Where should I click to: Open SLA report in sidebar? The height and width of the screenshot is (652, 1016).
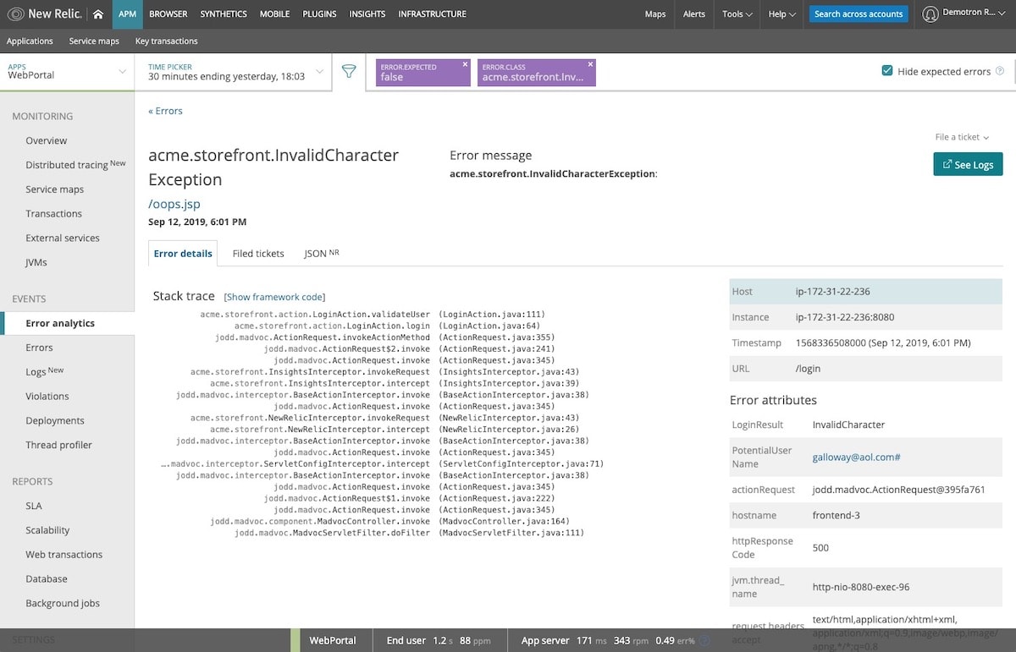point(34,506)
